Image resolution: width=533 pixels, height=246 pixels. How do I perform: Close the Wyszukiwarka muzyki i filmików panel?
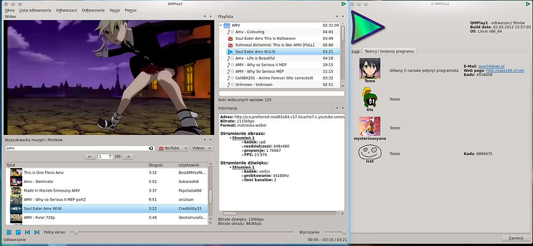(211, 139)
